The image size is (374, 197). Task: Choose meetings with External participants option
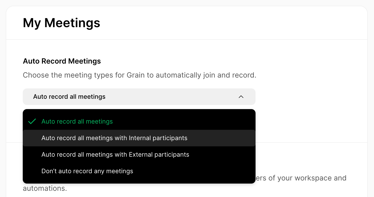point(115,155)
